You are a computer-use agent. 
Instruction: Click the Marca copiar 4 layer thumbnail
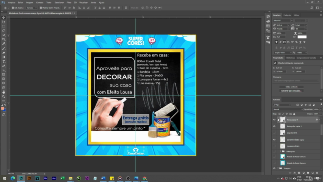pos(283,120)
